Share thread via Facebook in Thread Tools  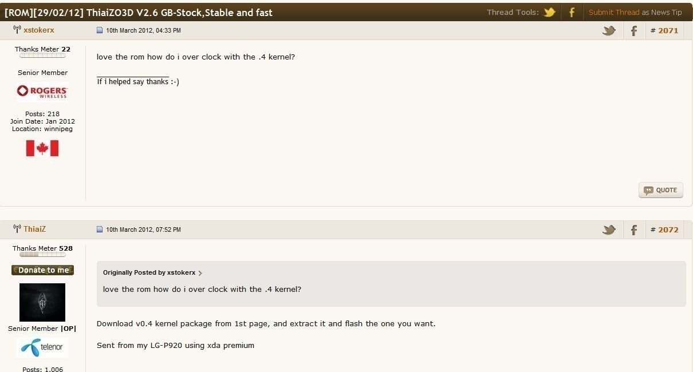(x=572, y=12)
